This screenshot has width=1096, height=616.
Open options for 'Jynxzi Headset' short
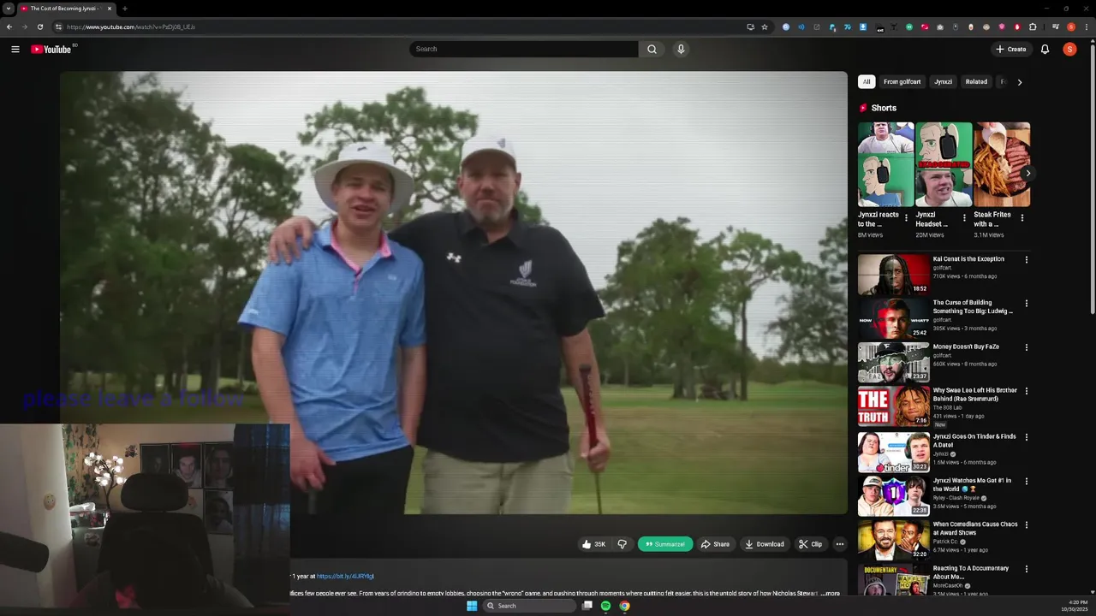(x=964, y=218)
